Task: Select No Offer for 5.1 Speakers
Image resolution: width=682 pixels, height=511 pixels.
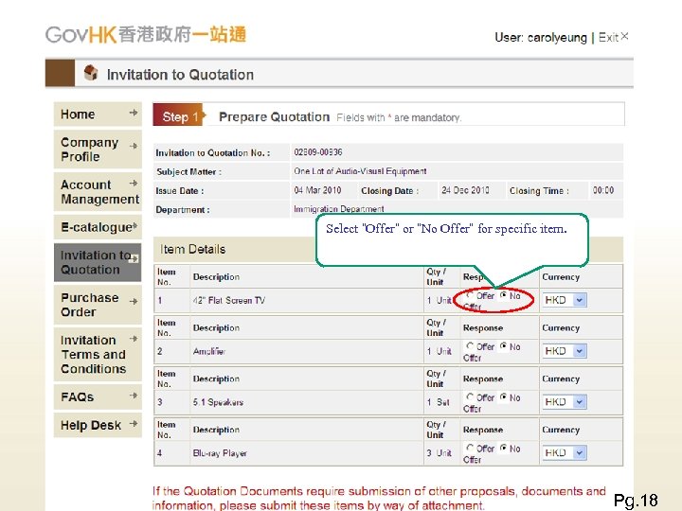Action: (503, 396)
